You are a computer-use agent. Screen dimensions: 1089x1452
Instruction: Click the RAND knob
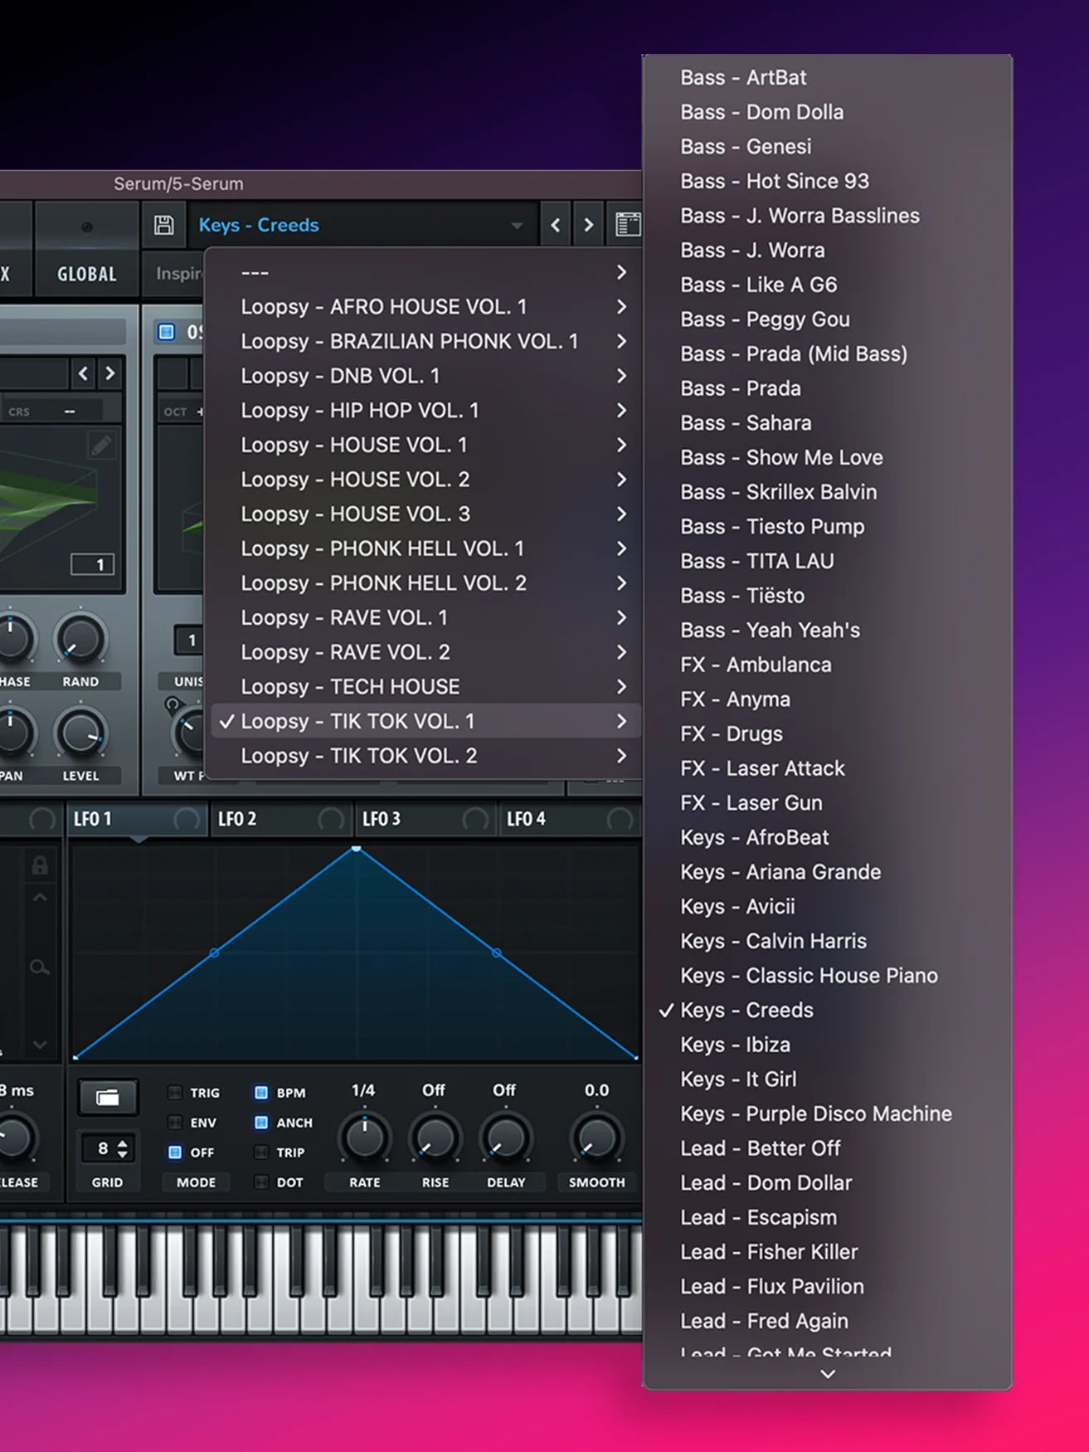[x=80, y=639]
